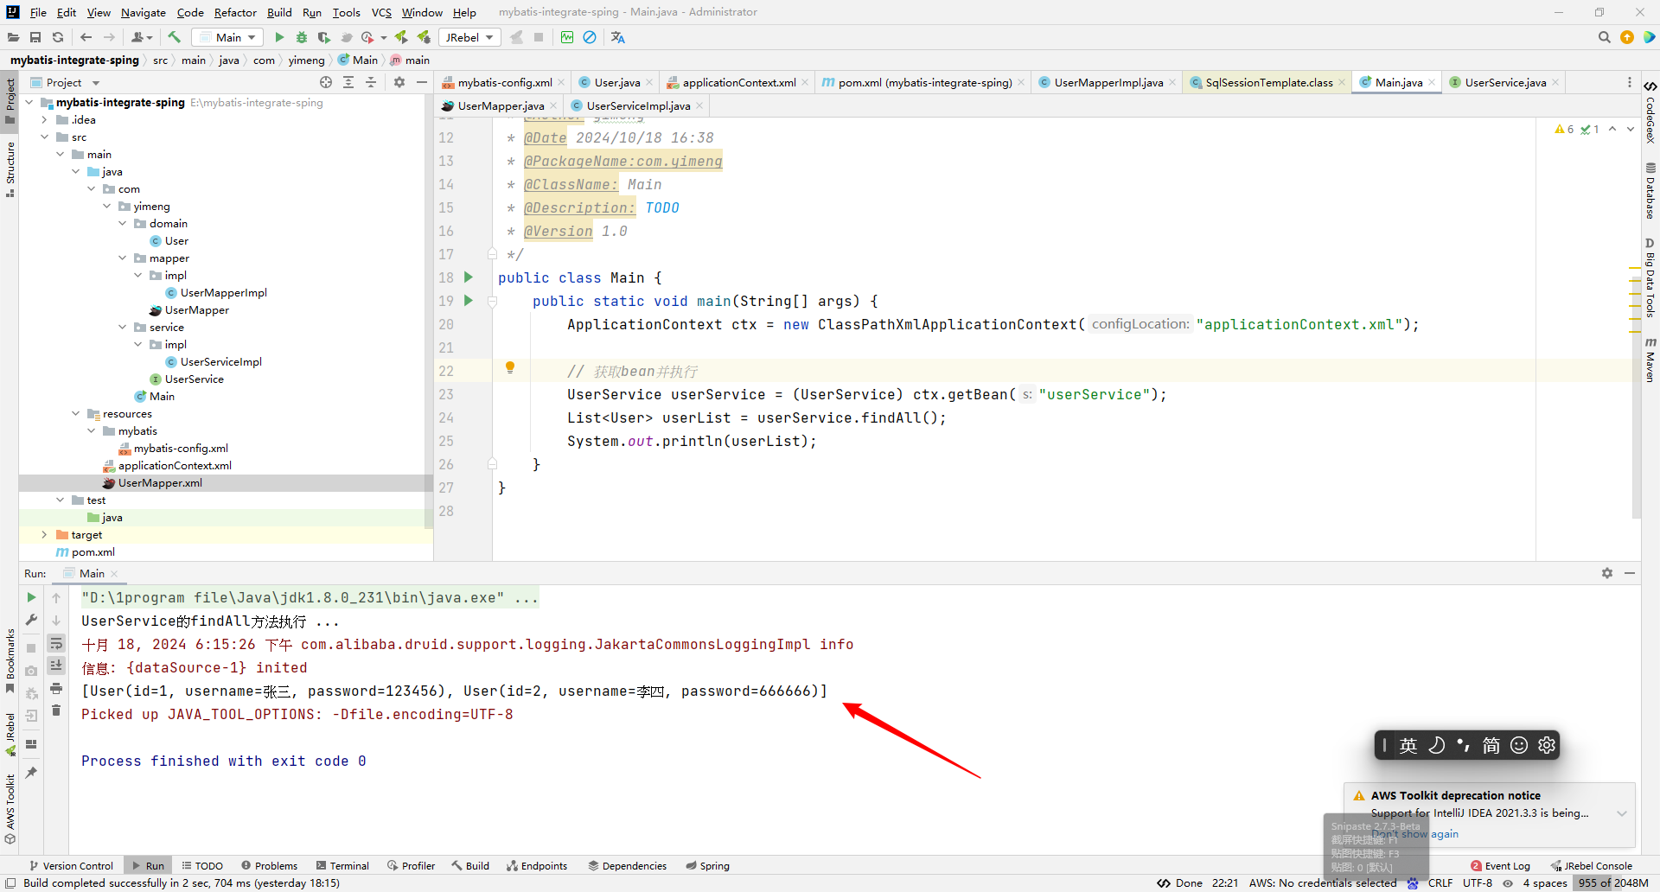Expand AWS Toolkit notification chevron
1660x892 pixels.
point(1622,813)
